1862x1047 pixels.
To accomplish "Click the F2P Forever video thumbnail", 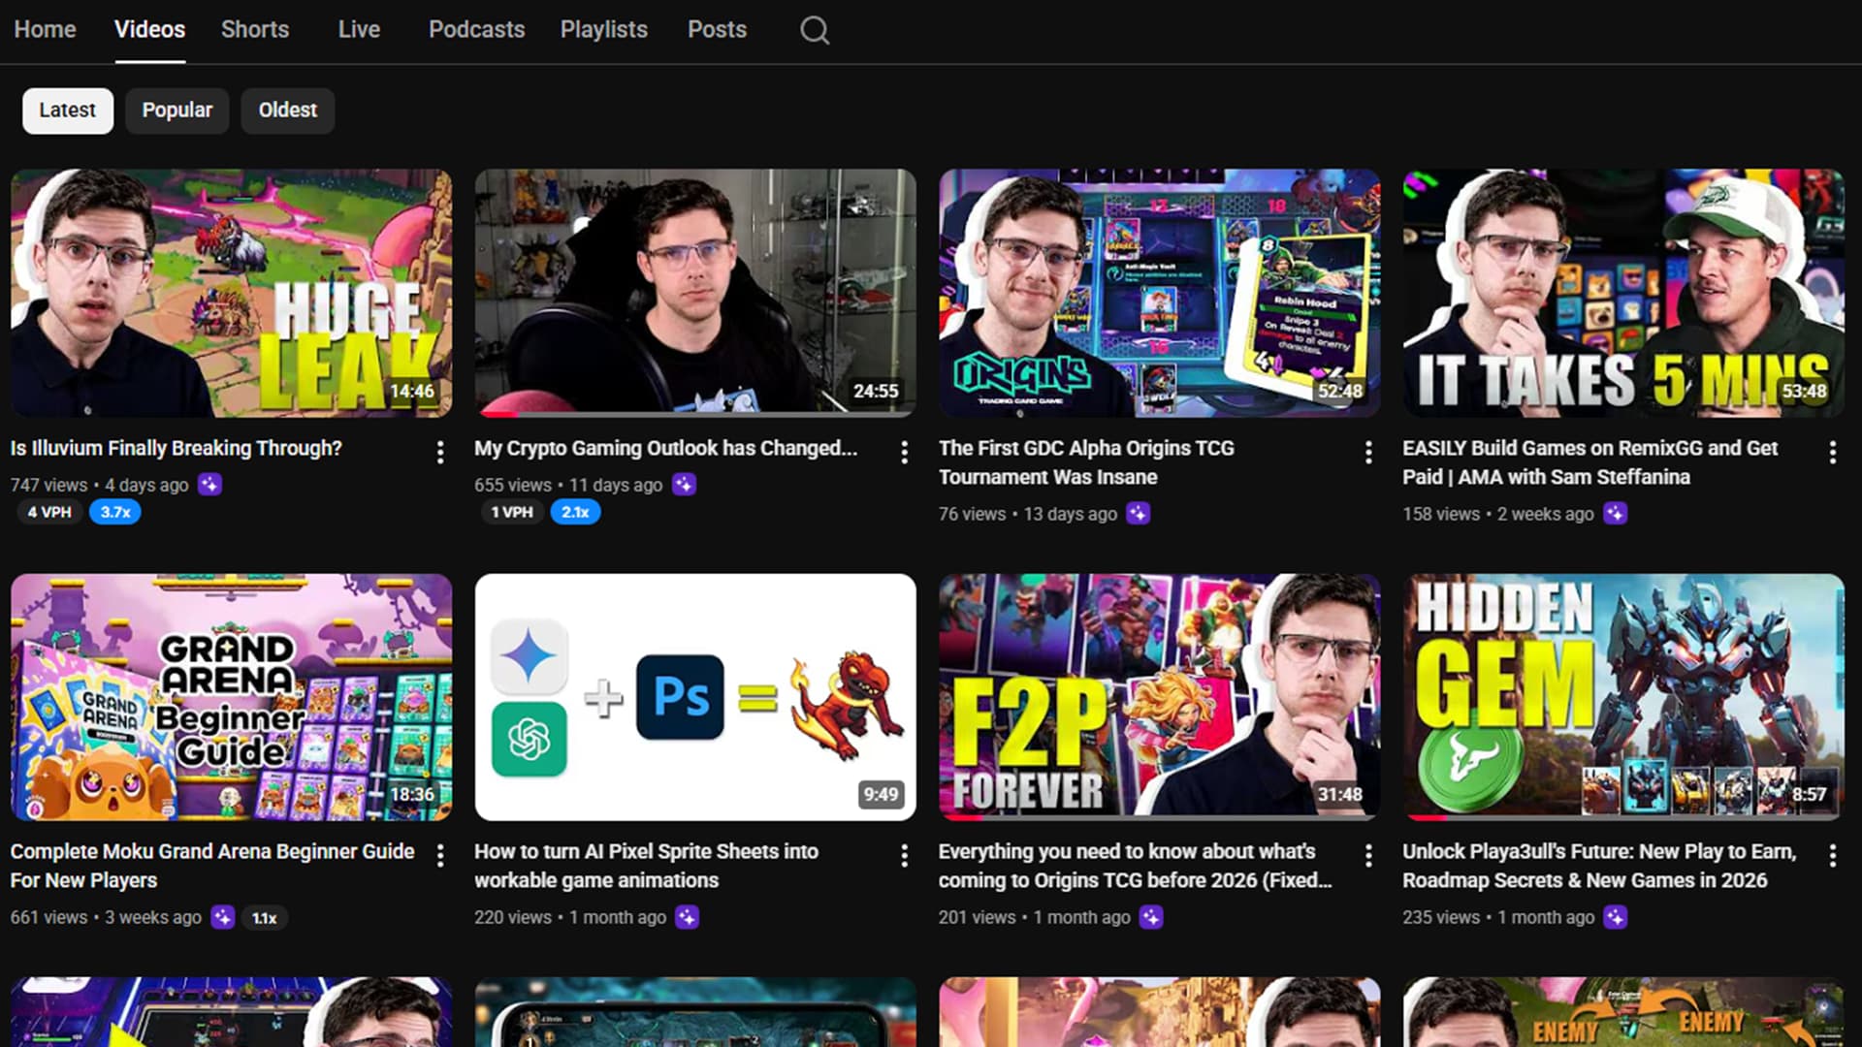I will 1160,696.
